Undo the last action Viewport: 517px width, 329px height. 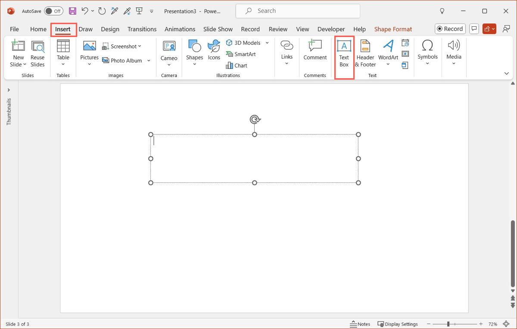[85, 11]
